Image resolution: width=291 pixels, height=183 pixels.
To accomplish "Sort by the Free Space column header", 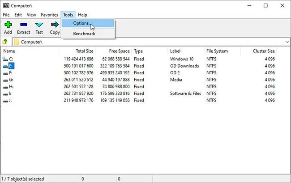I will point(113,51).
